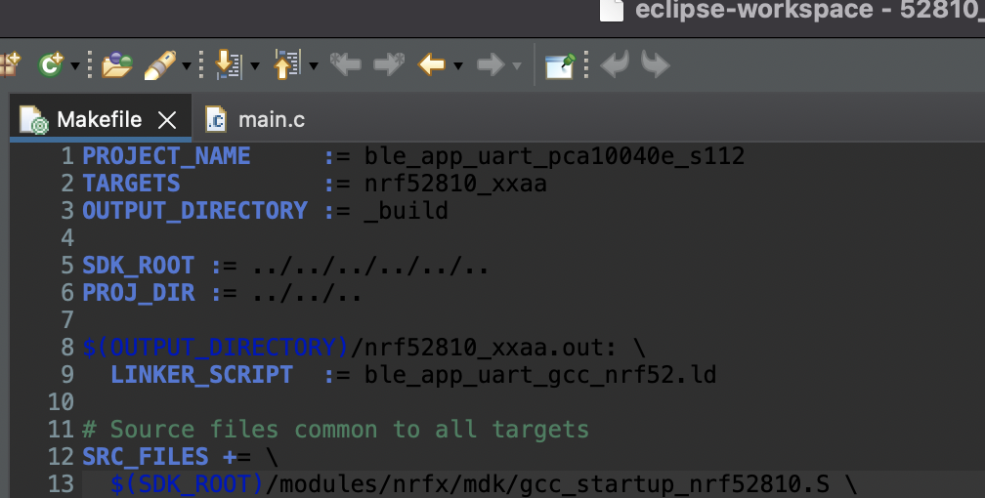Click $(OUTPUT_DIRECTORY) on line 8
The image size is (985, 498).
[215, 348]
